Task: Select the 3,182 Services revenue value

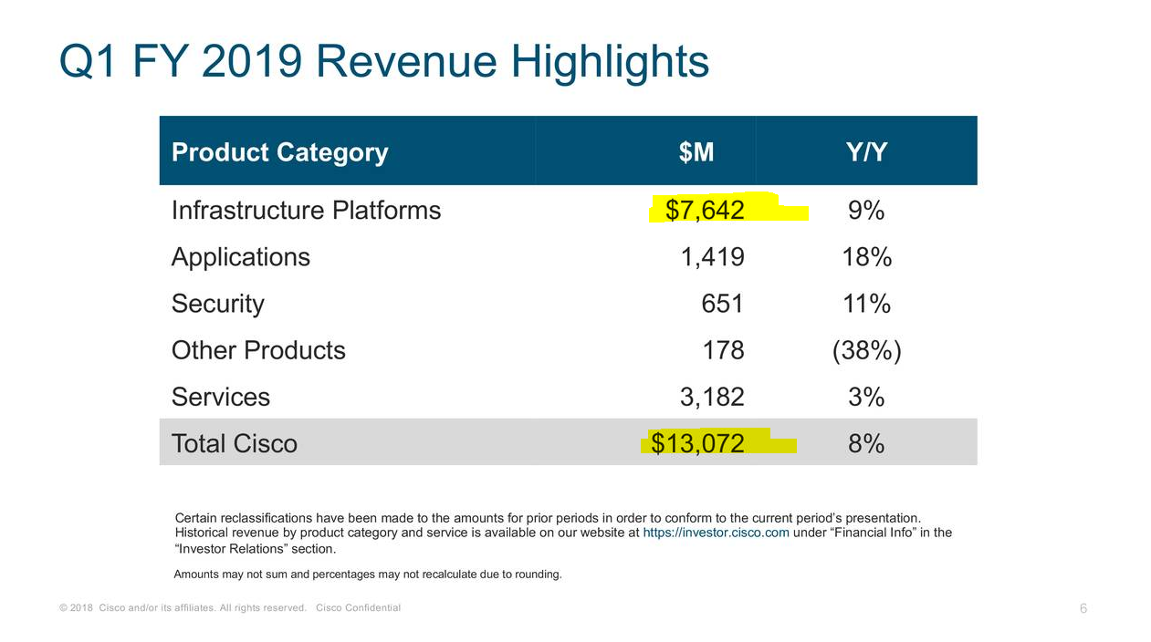Action: 713,397
